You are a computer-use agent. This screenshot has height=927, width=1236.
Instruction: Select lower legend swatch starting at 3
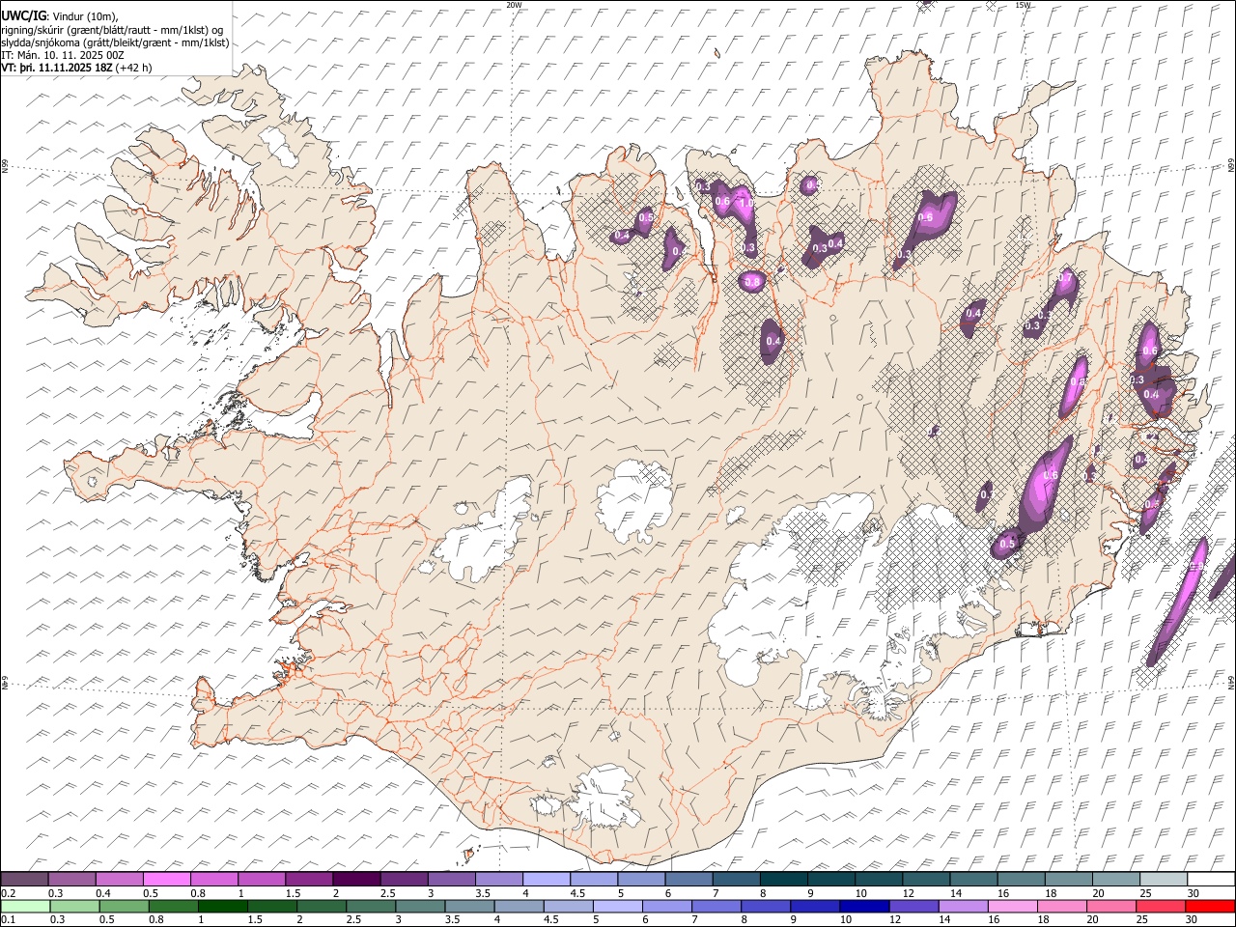click(419, 906)
